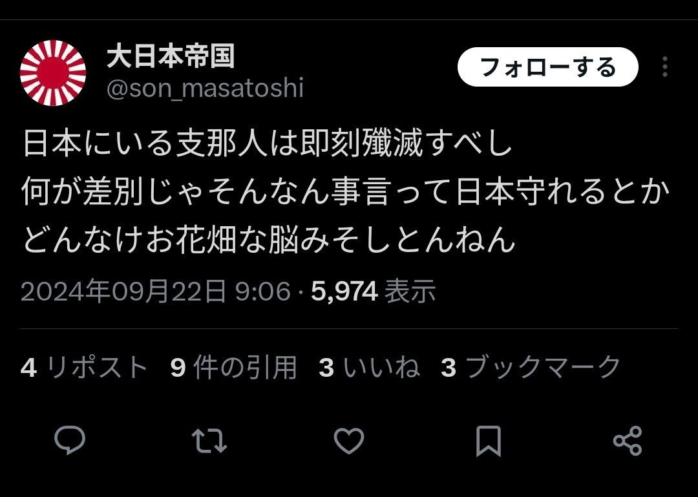Tap the repost arrows icon
698x497 pixels.
(x=209, y=440)
